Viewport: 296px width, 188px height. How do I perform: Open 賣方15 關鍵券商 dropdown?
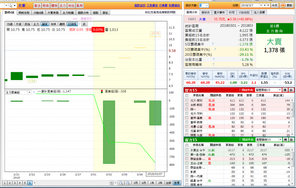pos(268,140)
